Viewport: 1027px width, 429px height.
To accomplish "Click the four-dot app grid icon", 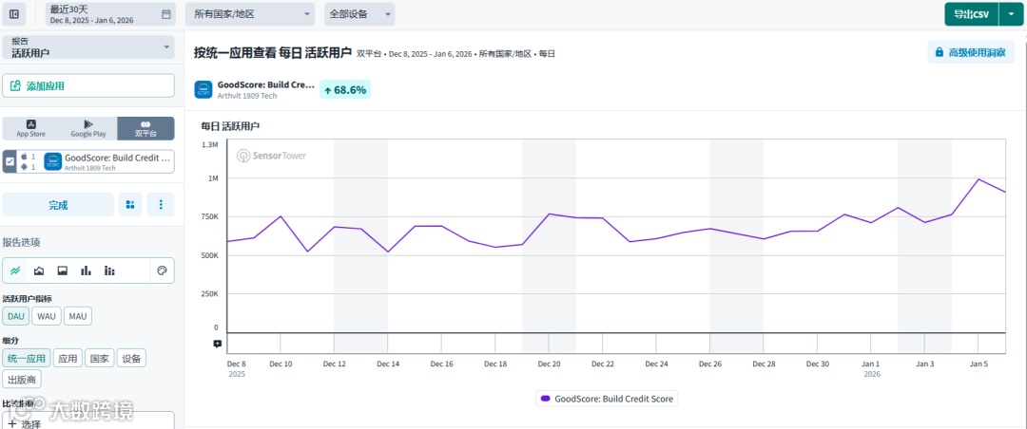I will click(x=130, y=205).
